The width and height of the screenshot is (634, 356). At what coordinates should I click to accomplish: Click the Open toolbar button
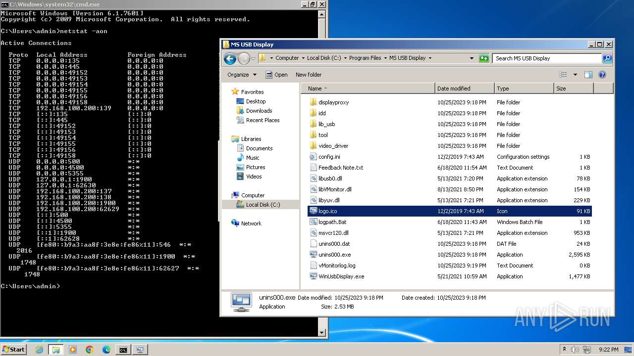[276, 75]
